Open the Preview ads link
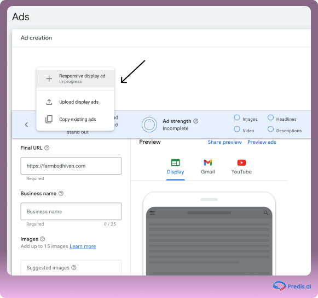This screenshot has width=318, height=298. point(262,142)
